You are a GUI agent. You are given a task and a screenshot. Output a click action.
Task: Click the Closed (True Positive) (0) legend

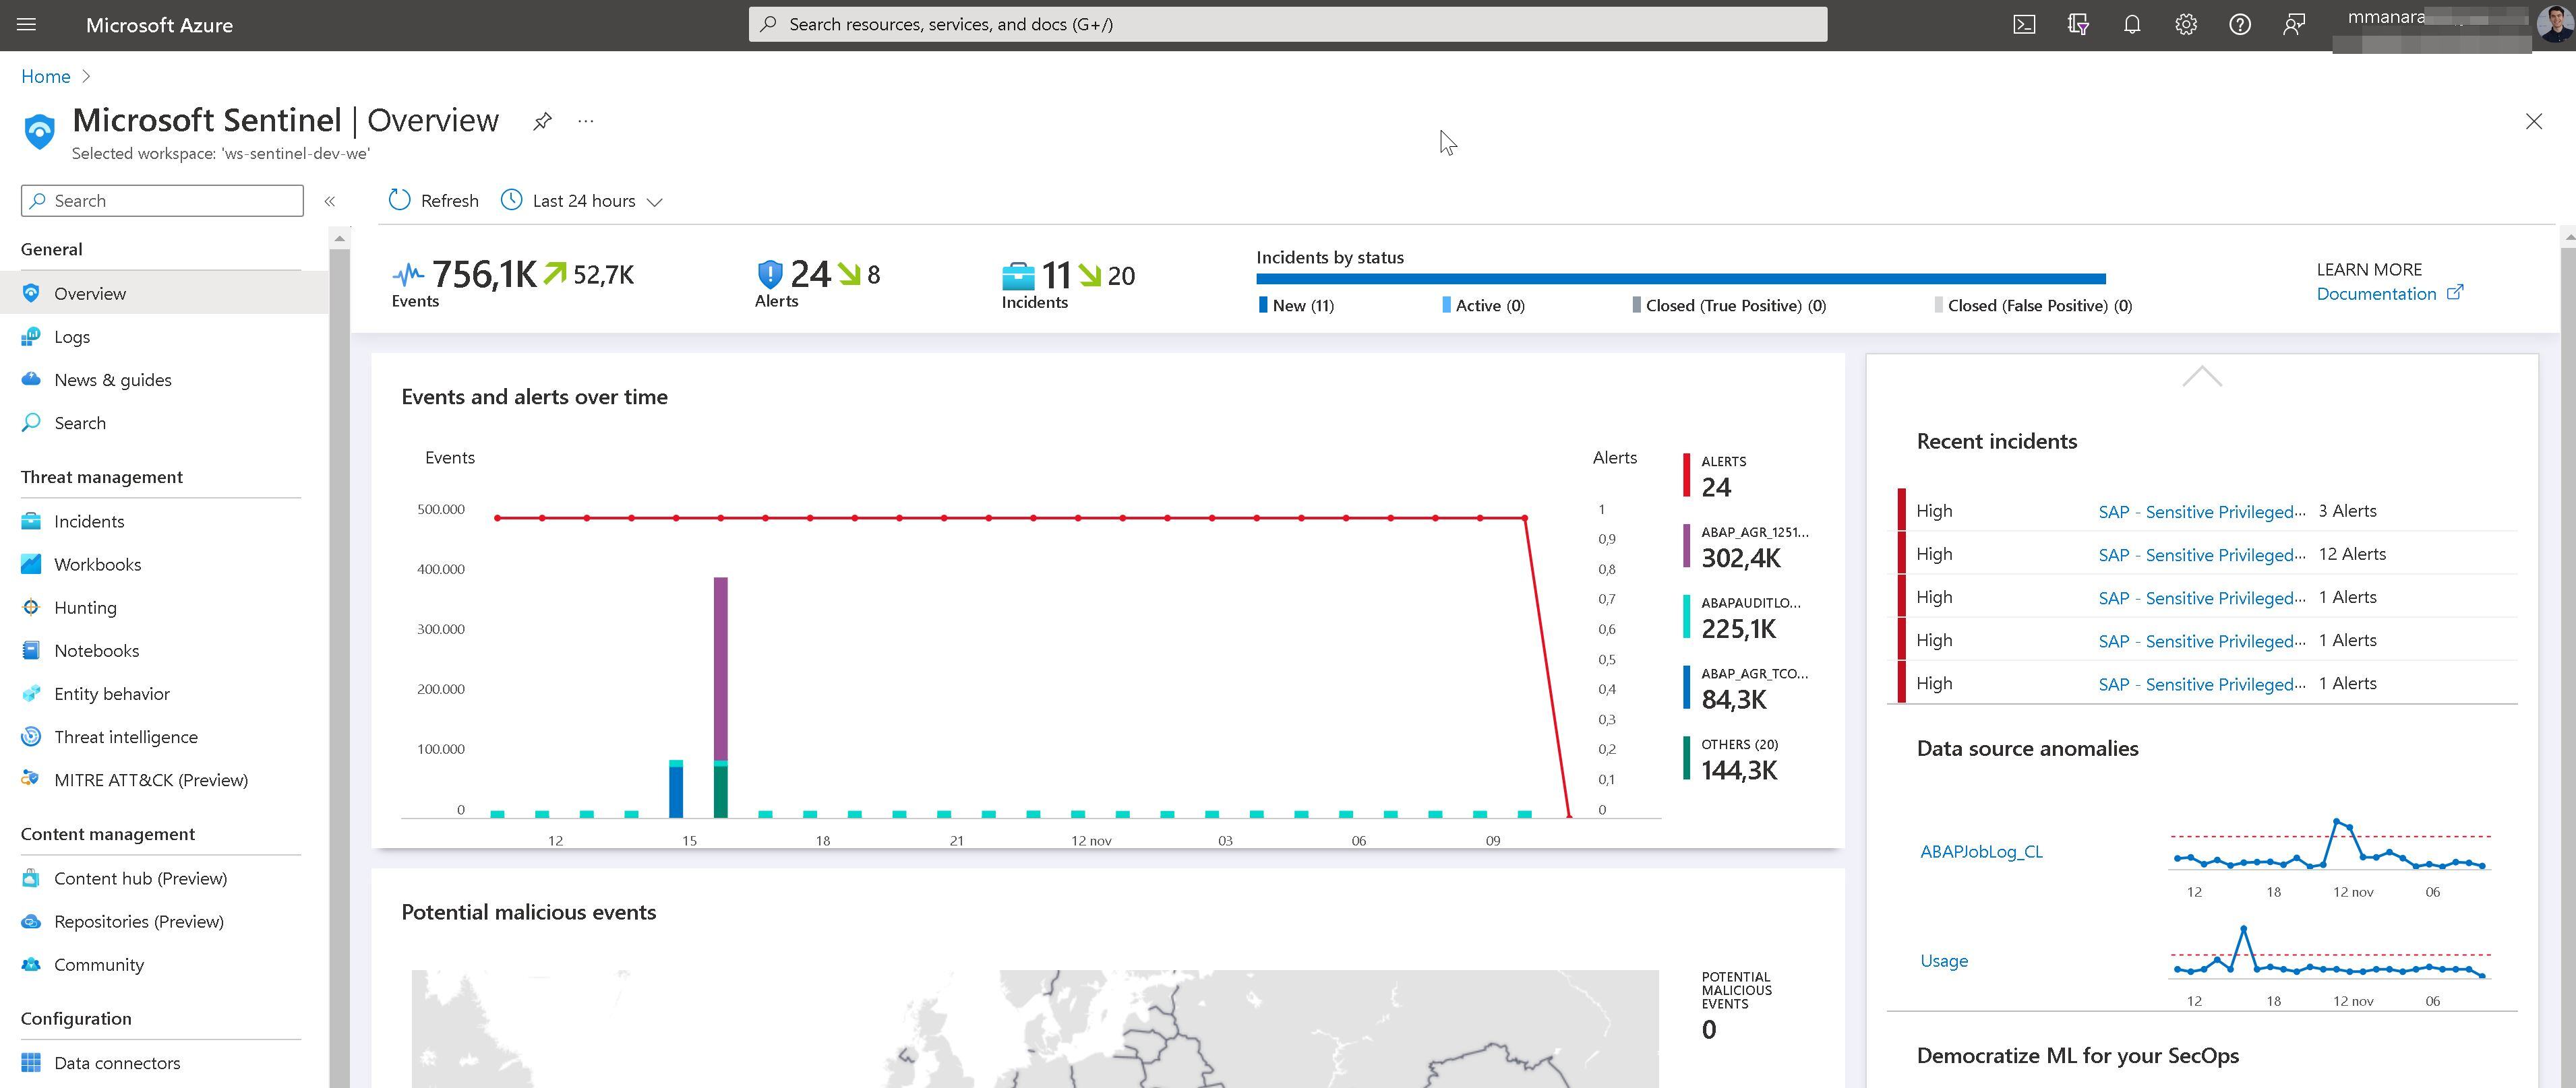[1729, 305]
